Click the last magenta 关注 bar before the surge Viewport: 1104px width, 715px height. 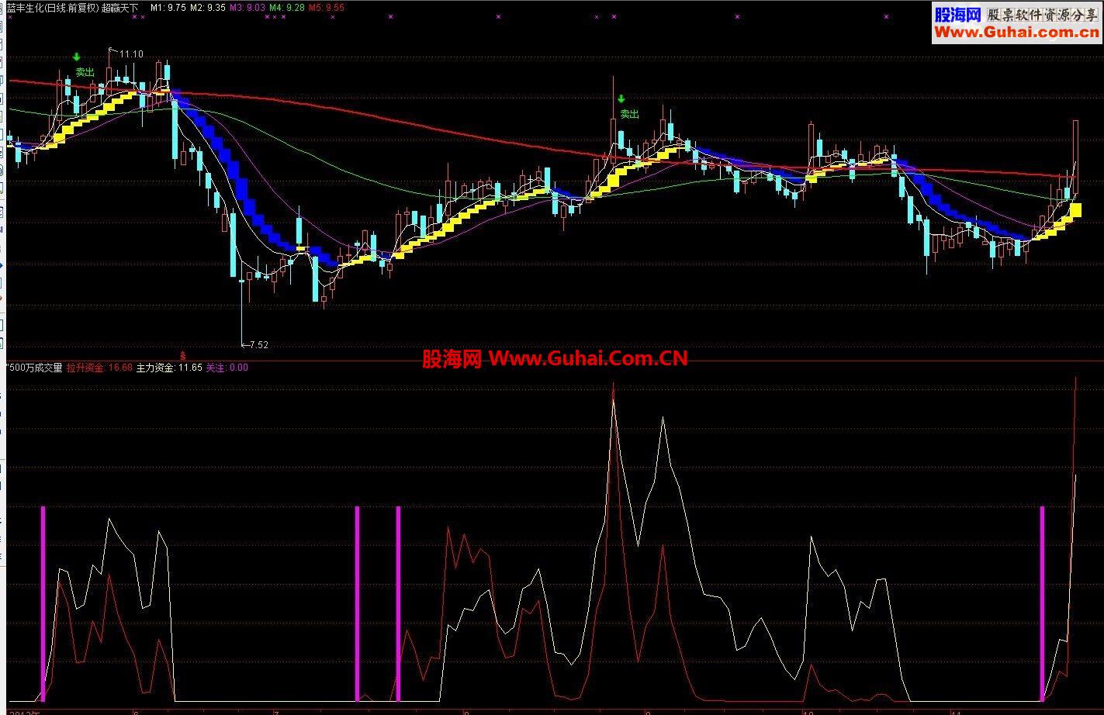[1042, 603]
